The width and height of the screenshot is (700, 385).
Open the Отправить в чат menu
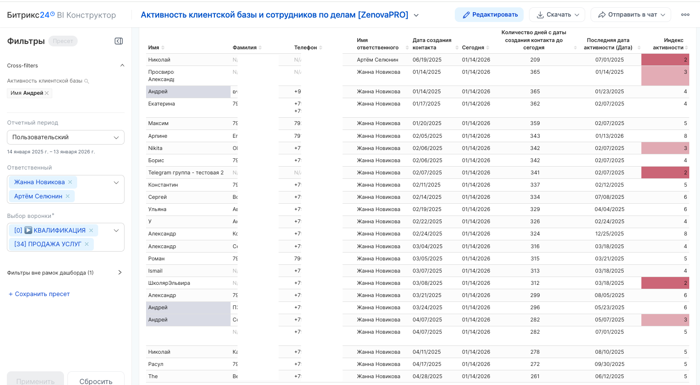coord(631,15)
